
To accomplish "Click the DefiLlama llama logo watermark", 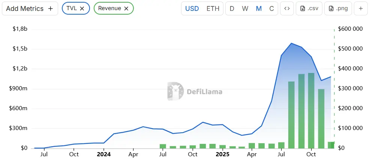I will pyautogui.click(x=175, y=91).
